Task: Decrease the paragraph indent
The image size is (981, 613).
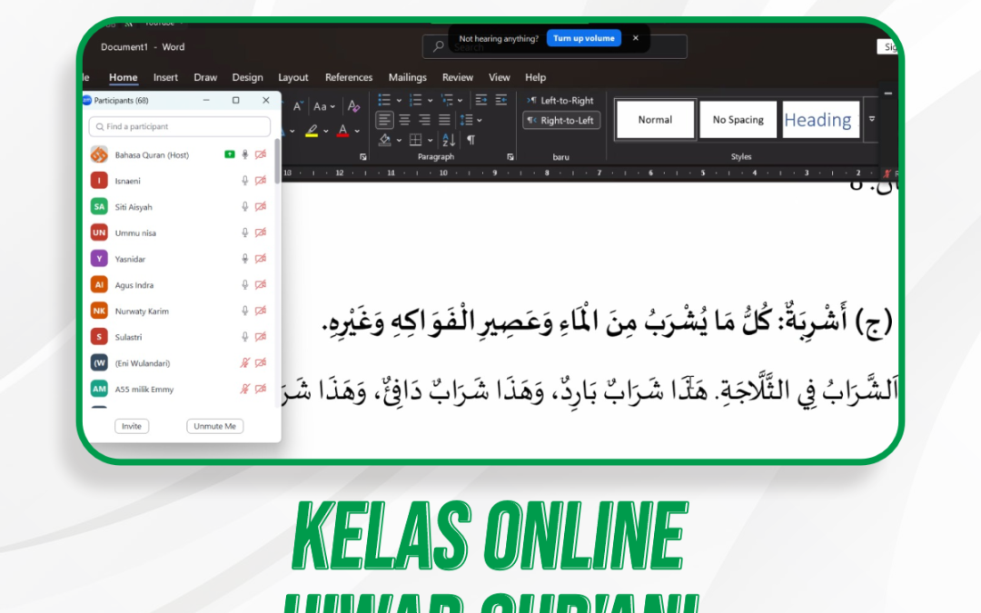Action: point(481,100)
